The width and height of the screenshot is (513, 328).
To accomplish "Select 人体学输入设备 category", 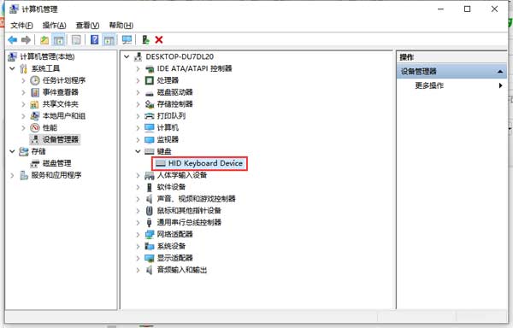I will click(181, 175).
